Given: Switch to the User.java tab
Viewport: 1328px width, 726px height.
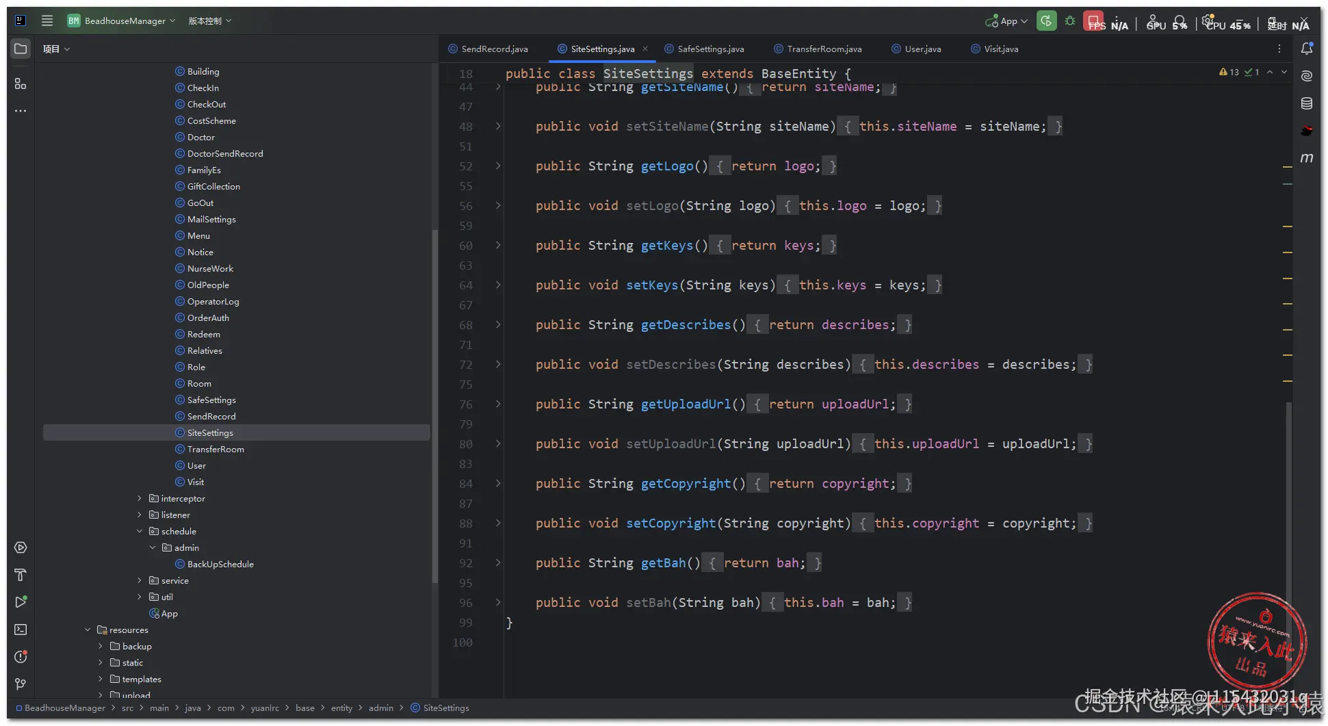Looking at the screenshot, I should pos(917,49).
